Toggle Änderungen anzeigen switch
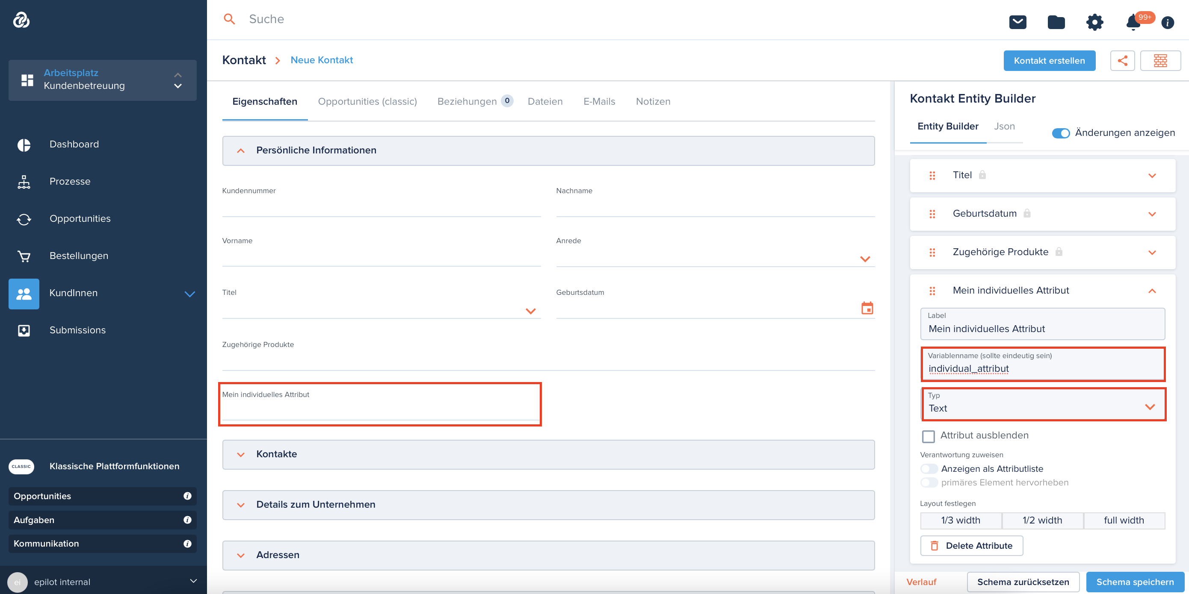The image size is (1189, 594). [x=1060, y=133]
